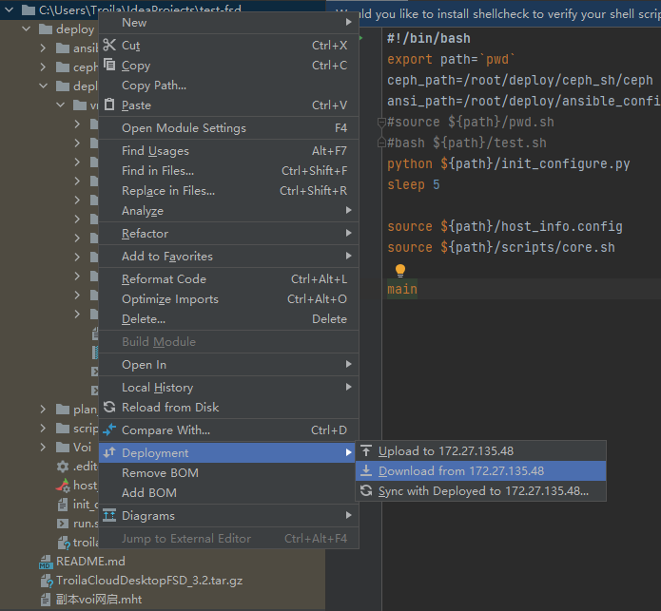
Task: Toggle fold marker beside #bash test.sh line
Action: click(380, 143)
